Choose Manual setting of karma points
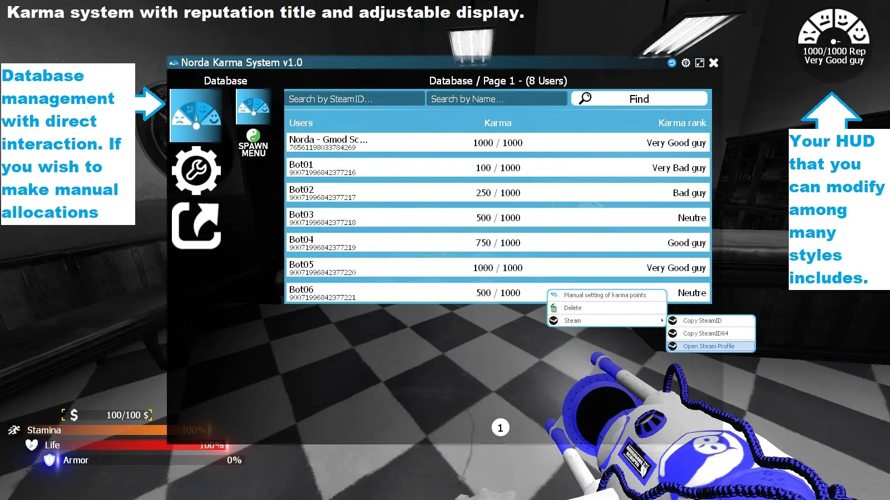The image size is (890, 500). [x=605, y=295]
